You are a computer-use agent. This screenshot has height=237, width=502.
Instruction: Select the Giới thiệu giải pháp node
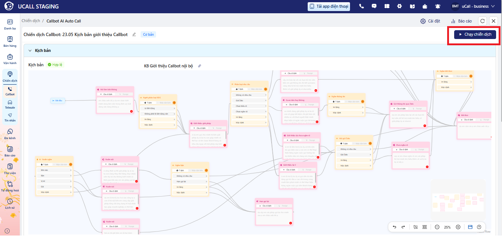pos(208,134)
